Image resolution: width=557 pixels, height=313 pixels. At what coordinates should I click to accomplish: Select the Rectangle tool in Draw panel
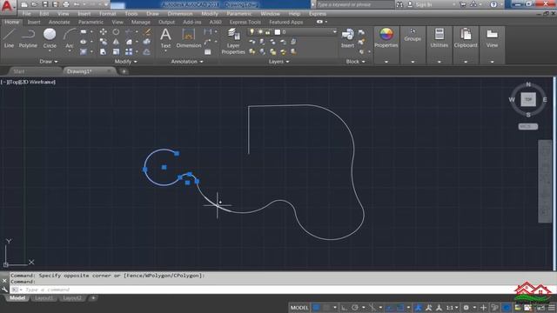pyautogui.click(x=84, y=32)
